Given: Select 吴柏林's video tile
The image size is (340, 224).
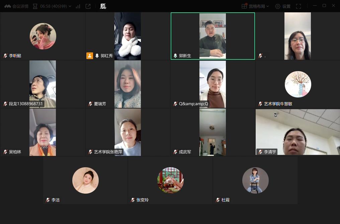Looking at the screenshot, I should click(42, 132).
